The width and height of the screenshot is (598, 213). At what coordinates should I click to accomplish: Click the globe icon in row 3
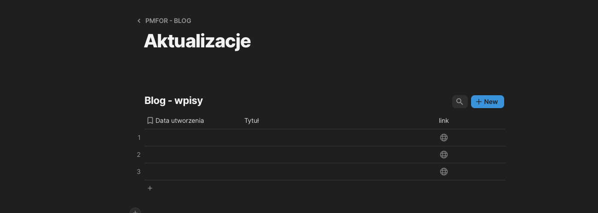444,172
